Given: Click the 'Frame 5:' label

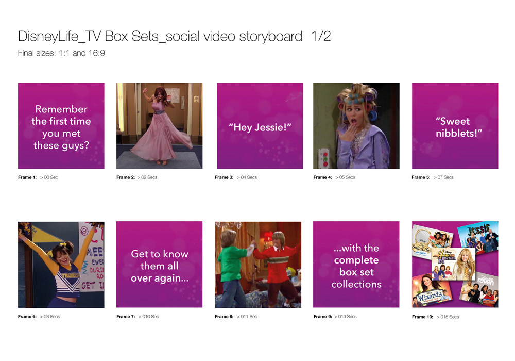Looking at the screenshot, I should 421,177.
